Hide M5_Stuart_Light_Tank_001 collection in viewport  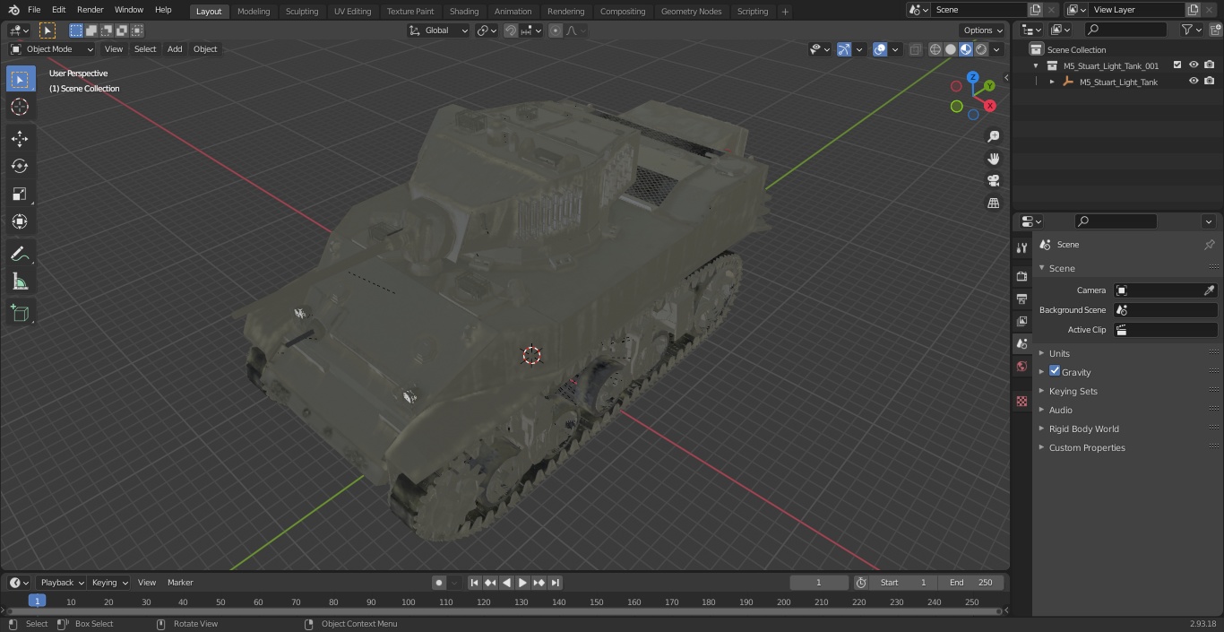(x=1194, y=65)
